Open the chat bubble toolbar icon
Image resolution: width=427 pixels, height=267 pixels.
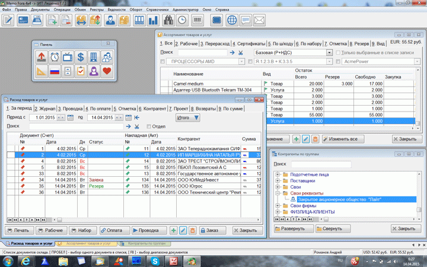pyautogui.click(x=246, y=20)
